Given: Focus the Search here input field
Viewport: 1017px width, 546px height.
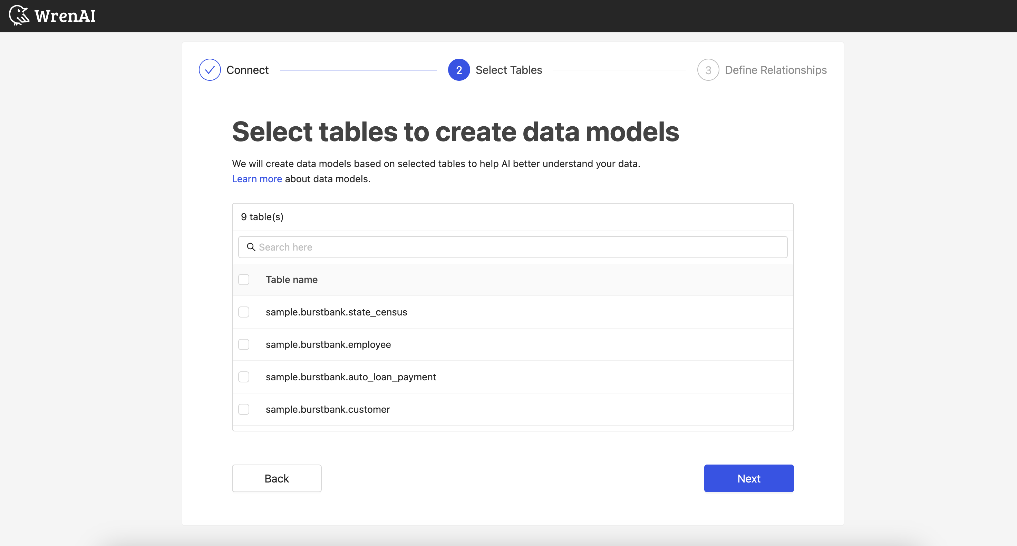Looking at the screenshot, I should [512, 247].
